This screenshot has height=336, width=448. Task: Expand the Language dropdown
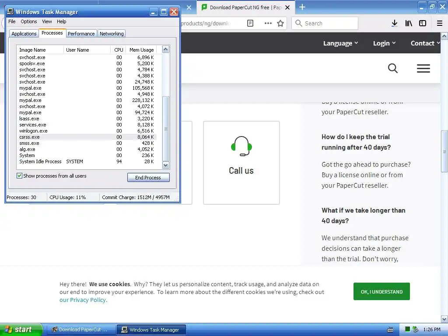340,43
